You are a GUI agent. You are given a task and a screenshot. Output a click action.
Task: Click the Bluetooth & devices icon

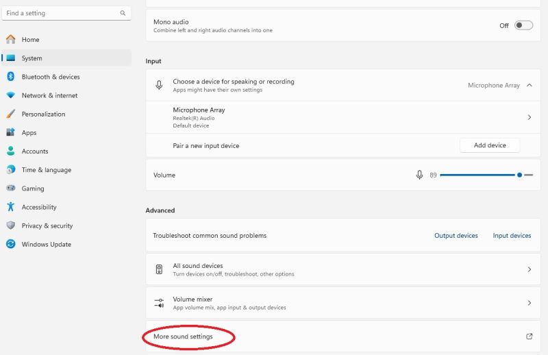10,77
